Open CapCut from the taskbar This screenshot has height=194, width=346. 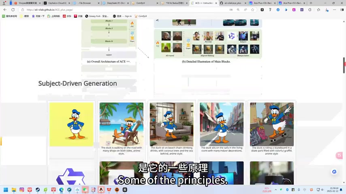pyautogui.click(x=125, y=190)
